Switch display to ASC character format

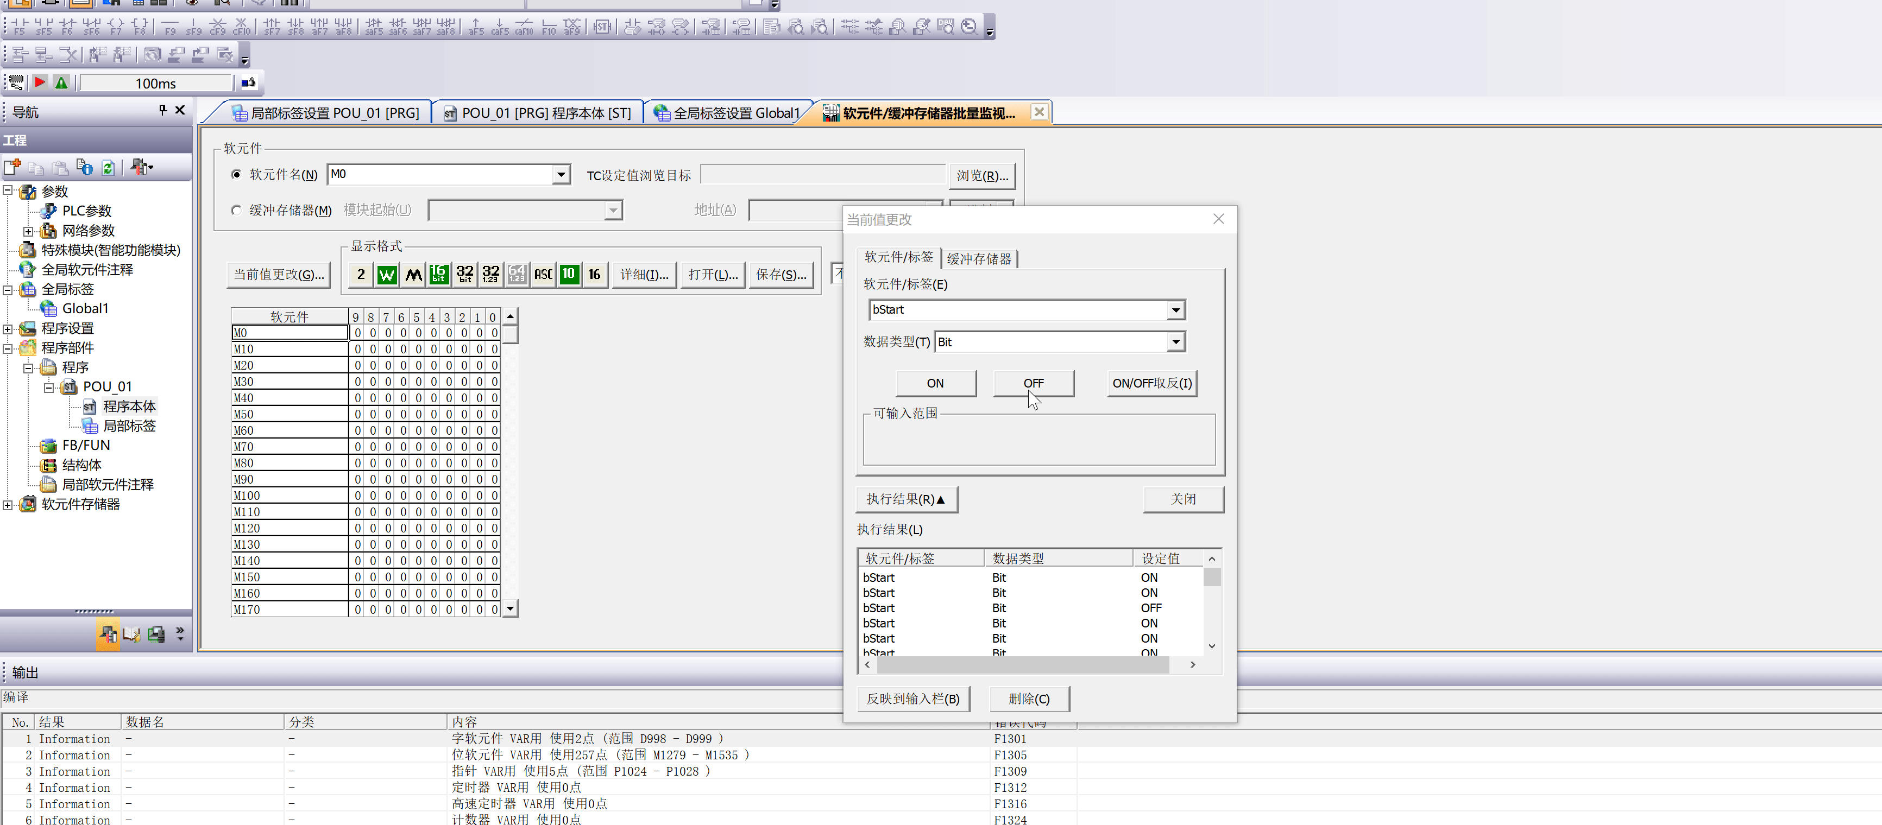(543, 275)
